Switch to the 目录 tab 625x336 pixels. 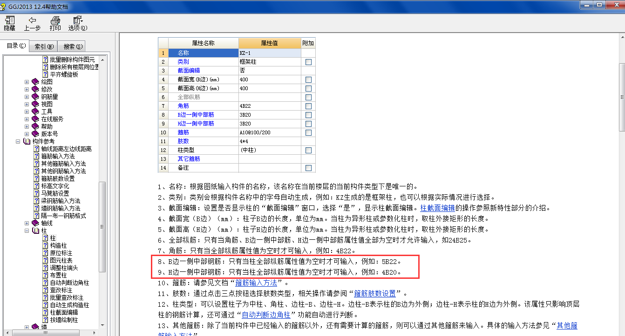click(x=16, y=46)
